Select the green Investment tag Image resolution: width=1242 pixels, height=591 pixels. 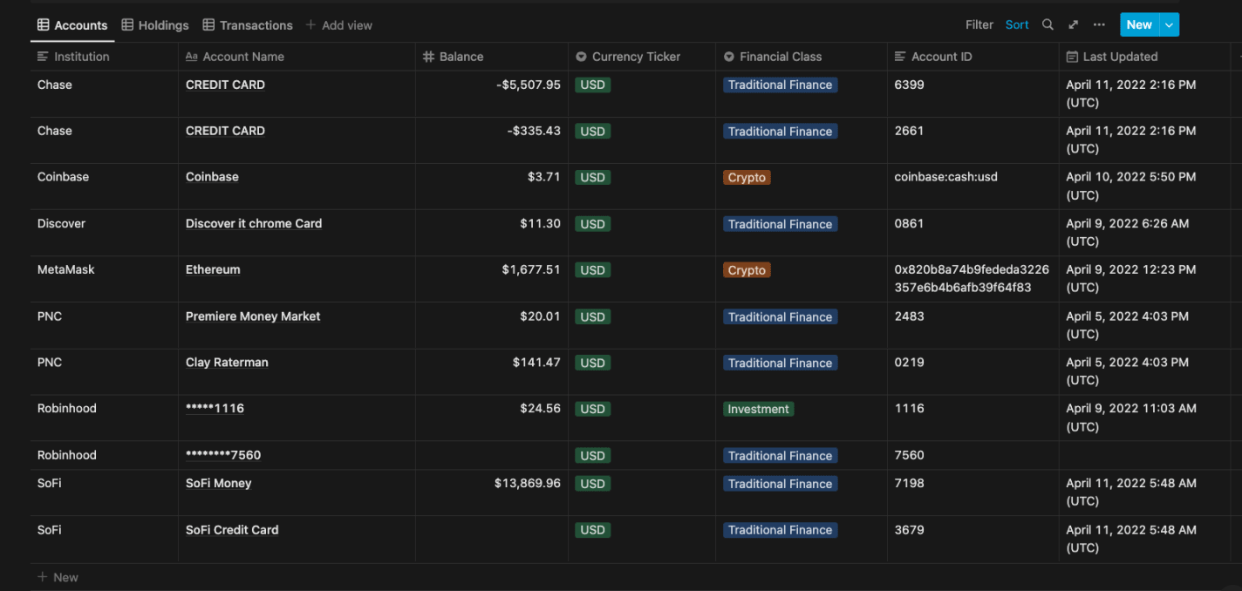pyautogui.click(x=759, y=409)
